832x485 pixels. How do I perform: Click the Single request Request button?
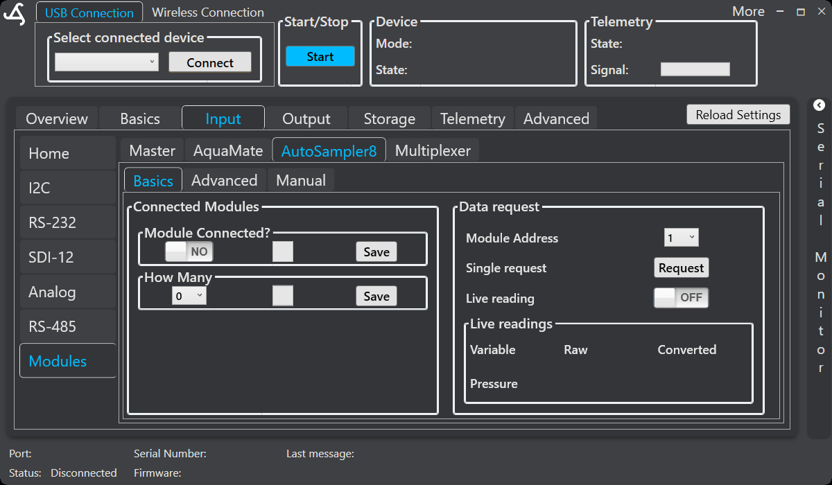pos(681,267)
